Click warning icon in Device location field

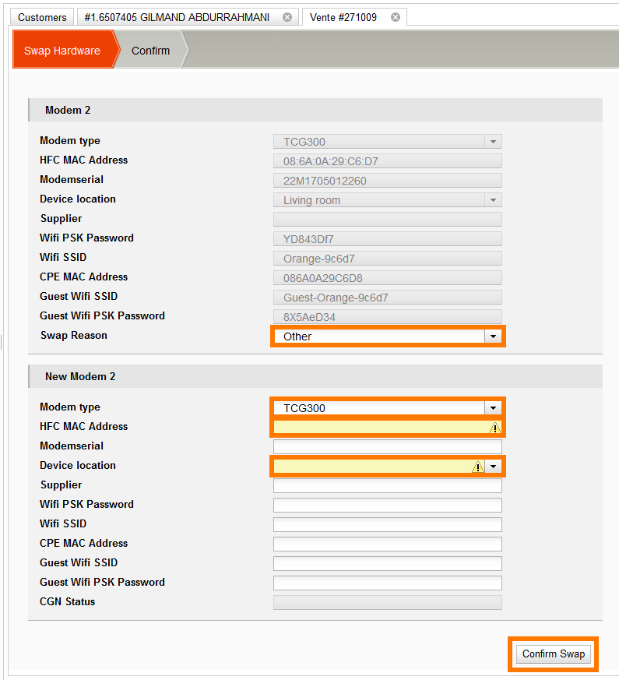click(478, 467)
